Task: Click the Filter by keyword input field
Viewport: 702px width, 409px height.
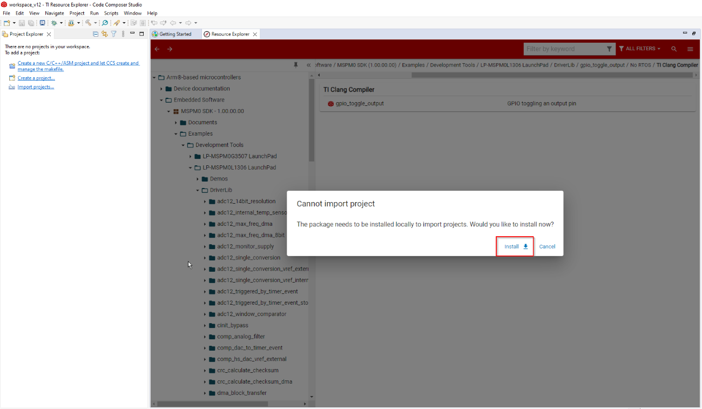Action: 564,49
